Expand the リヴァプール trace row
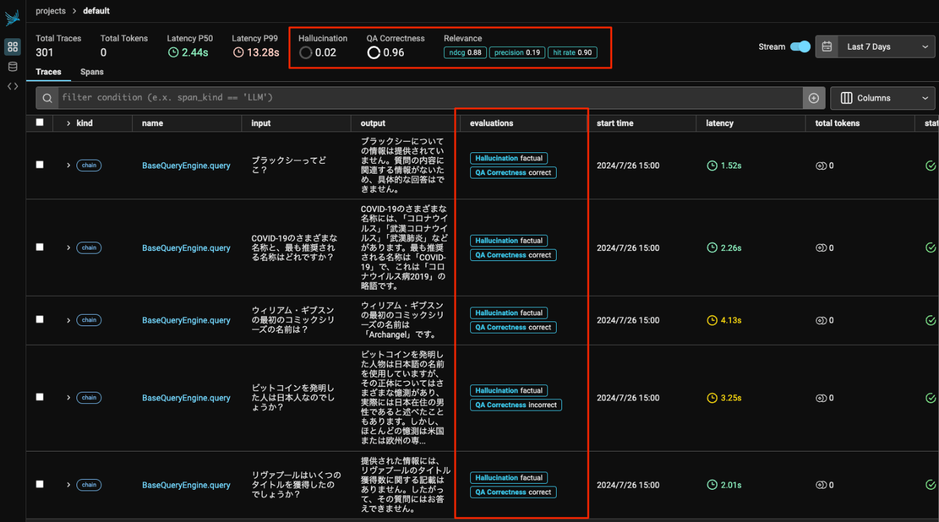 pyautogui.click(x=68, y=484)
